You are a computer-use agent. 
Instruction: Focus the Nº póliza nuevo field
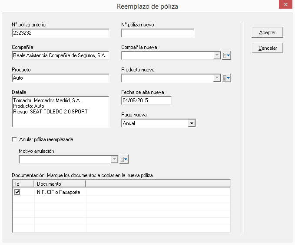pos(158,33)
